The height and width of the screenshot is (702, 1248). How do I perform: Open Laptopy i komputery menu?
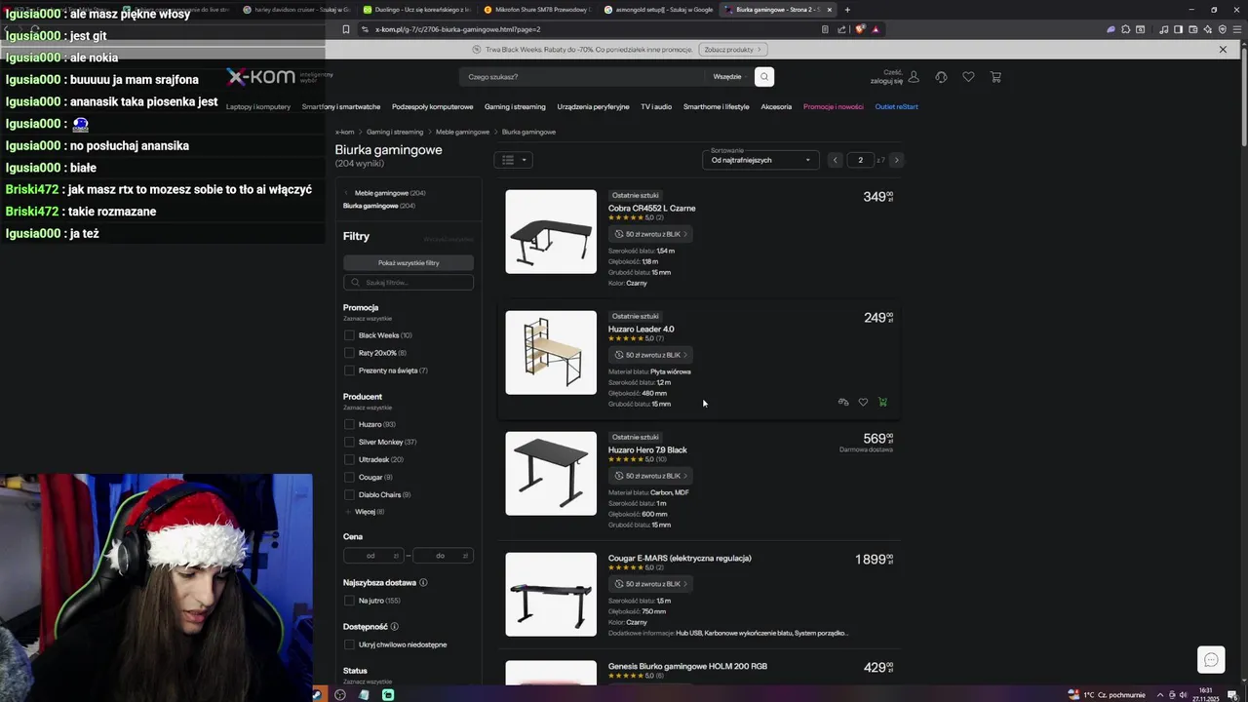pos(258,106)
